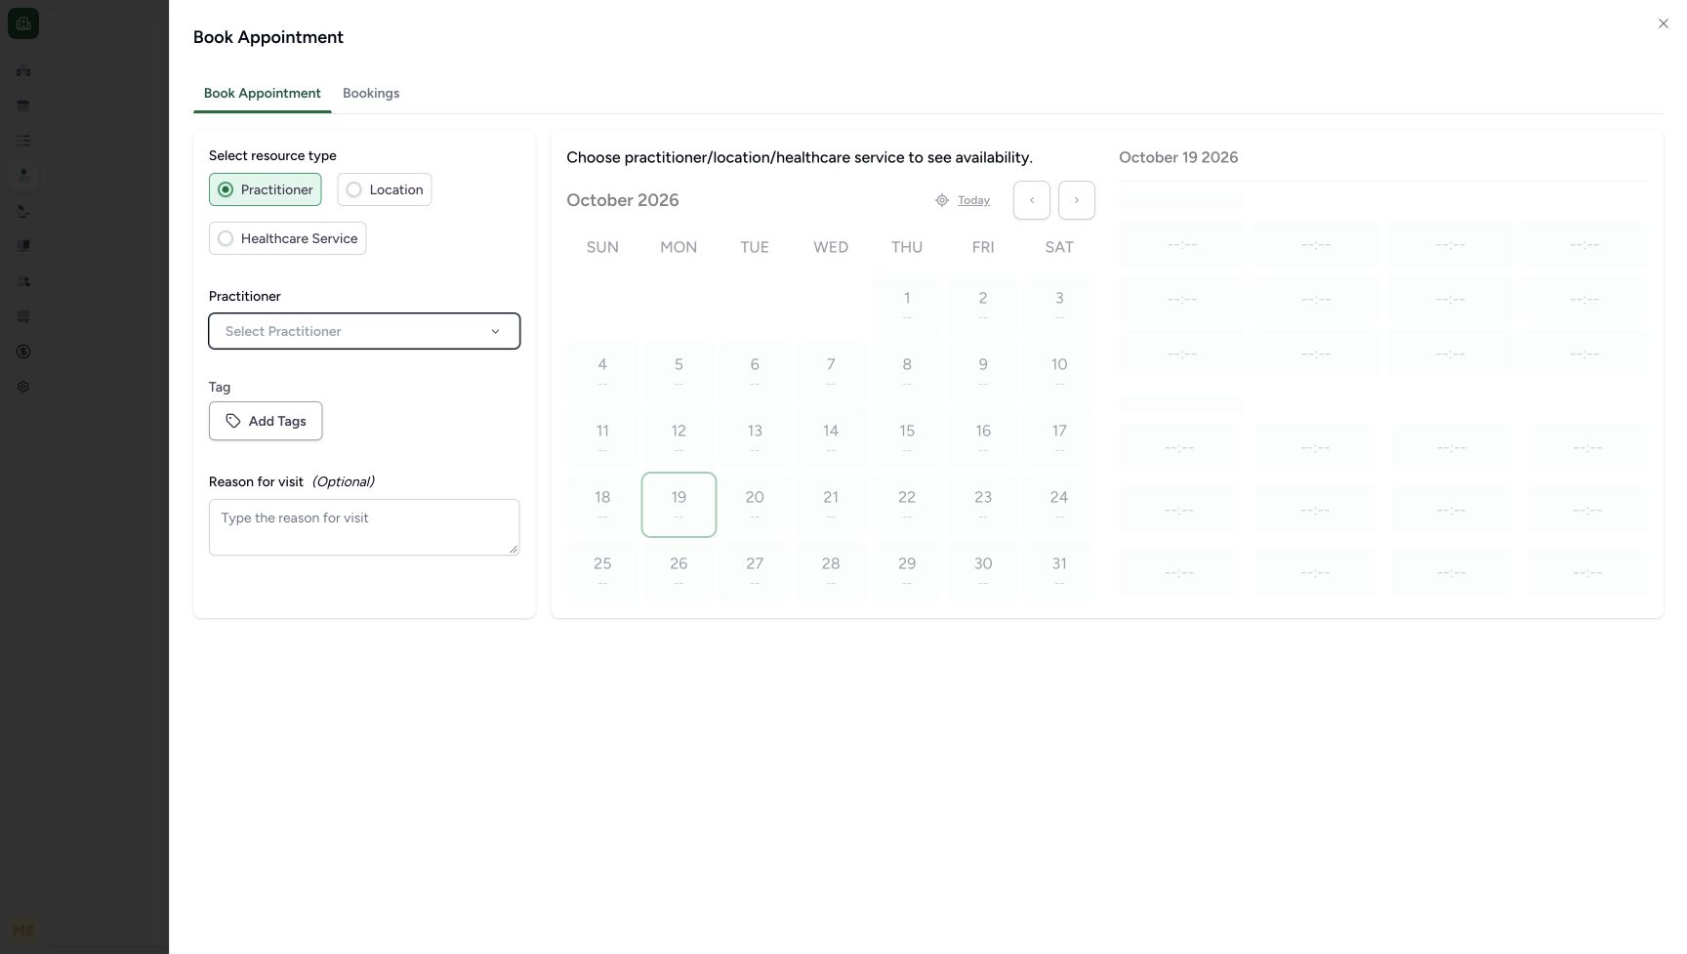Image resolution: width=1687 pixels, height=954 pixels.
Task: Select Healthcare Service resource type
Action: click(x=288, y=238)
